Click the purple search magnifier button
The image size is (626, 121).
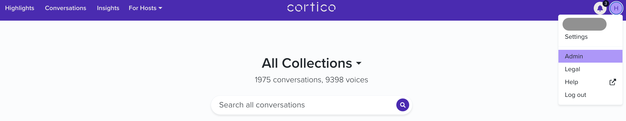403,105
